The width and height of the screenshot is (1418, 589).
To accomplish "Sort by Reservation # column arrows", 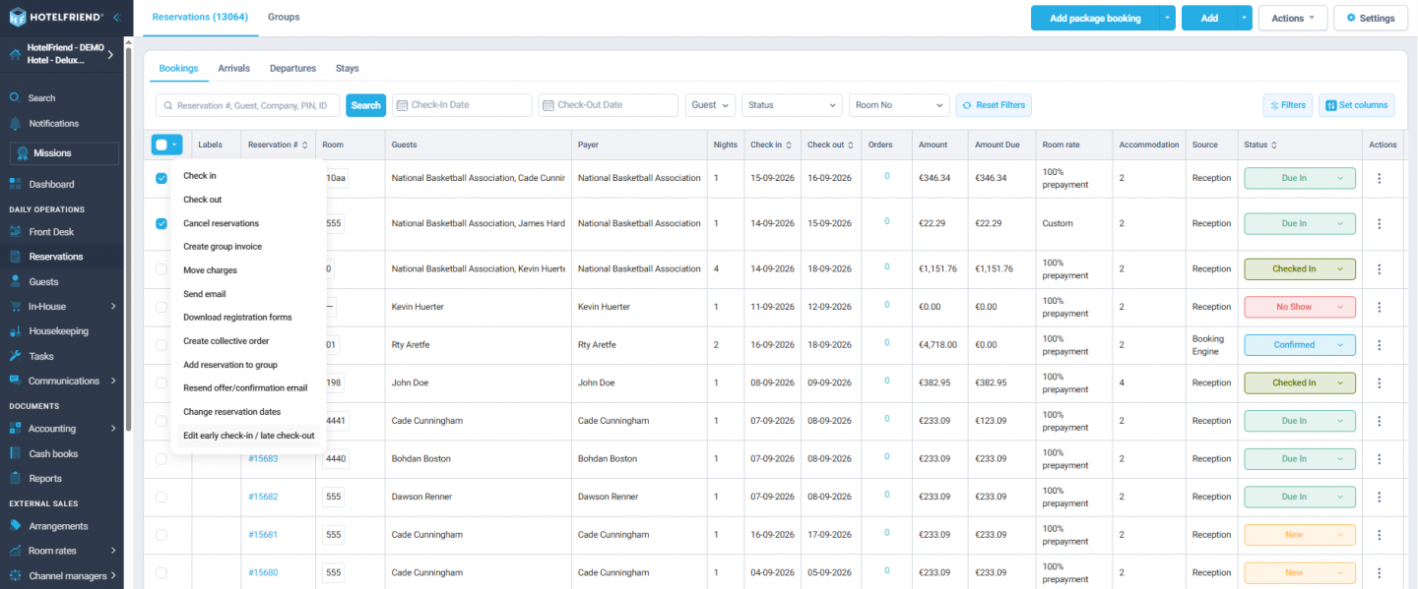I will (305, 146).
